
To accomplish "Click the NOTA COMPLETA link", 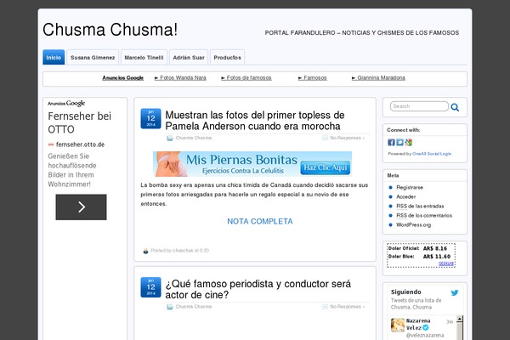I will (x=260, y=221).
